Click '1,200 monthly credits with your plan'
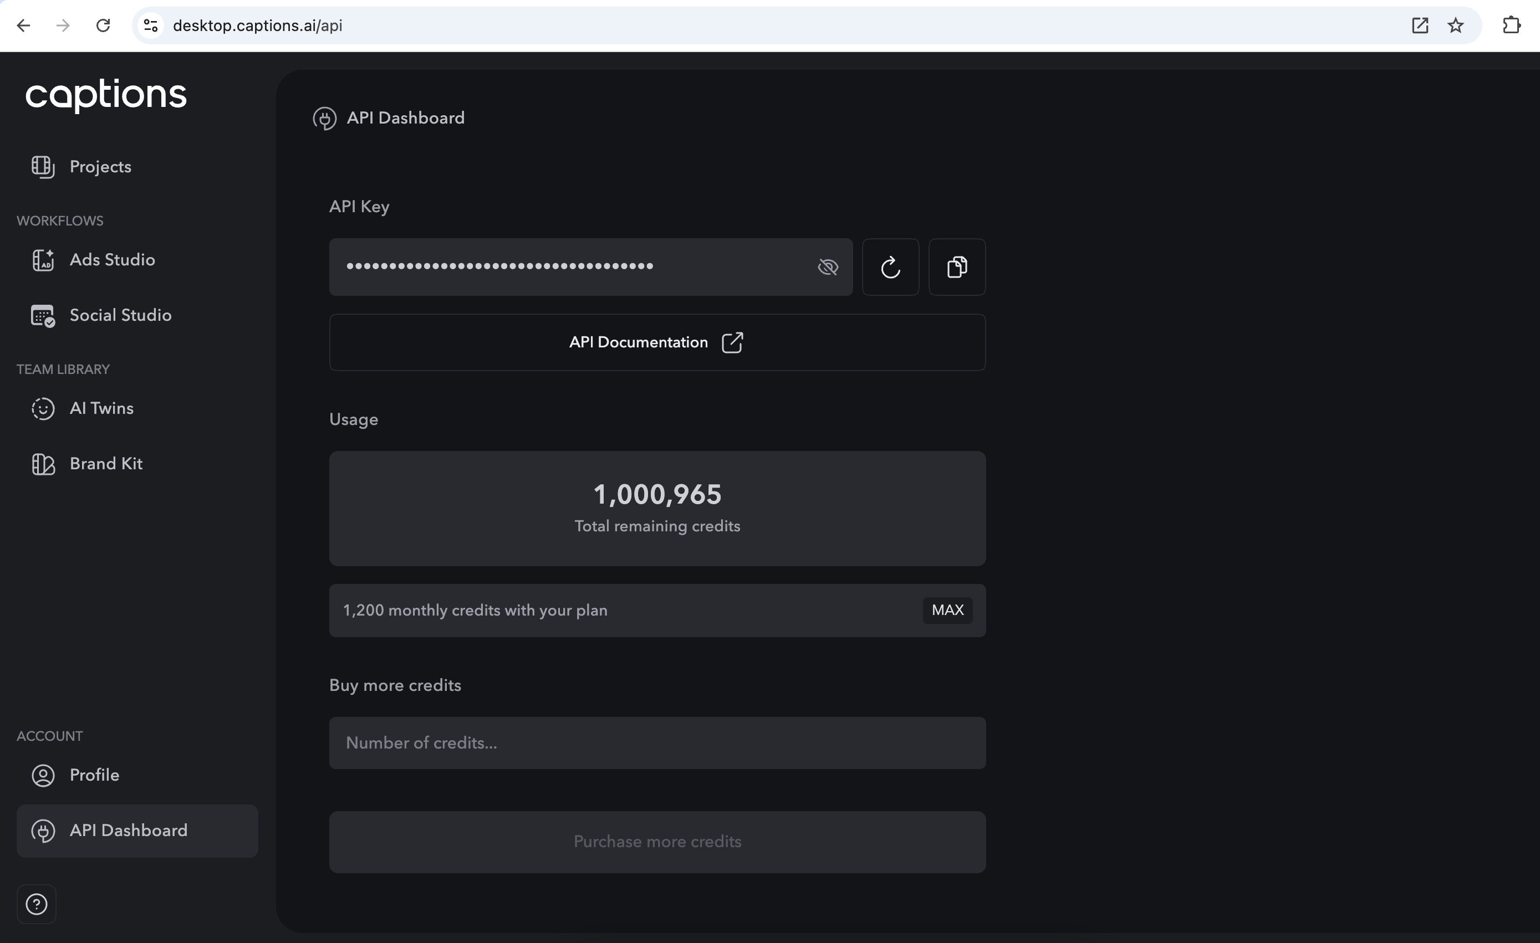This screenshot has height=943, width=1540. coord(475,611)
